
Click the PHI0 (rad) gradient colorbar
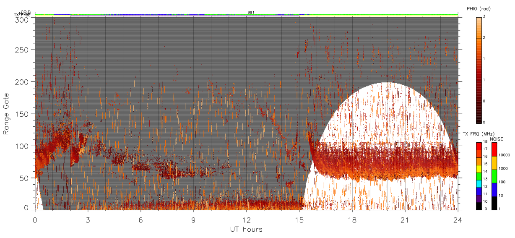479,70
